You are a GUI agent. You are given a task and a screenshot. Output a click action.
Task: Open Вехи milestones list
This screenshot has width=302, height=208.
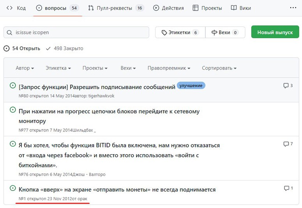tap(225, 32)
